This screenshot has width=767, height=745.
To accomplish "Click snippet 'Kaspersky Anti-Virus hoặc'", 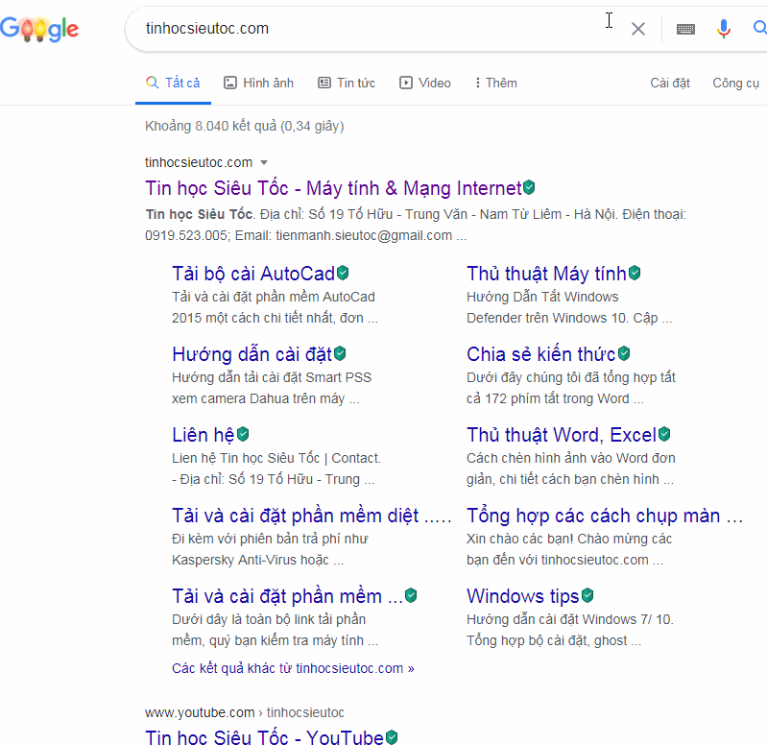I will [258, 560].
